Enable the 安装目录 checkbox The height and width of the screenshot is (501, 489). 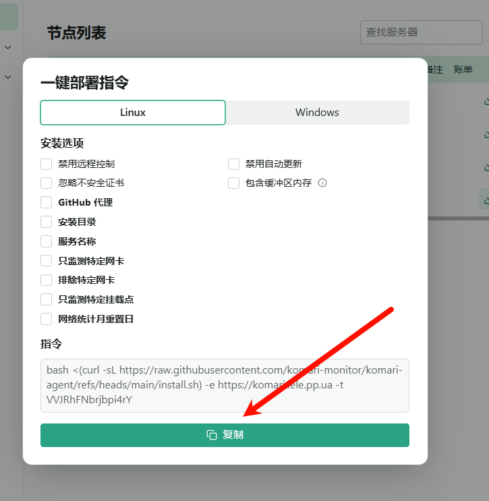(x=47, y=222)
